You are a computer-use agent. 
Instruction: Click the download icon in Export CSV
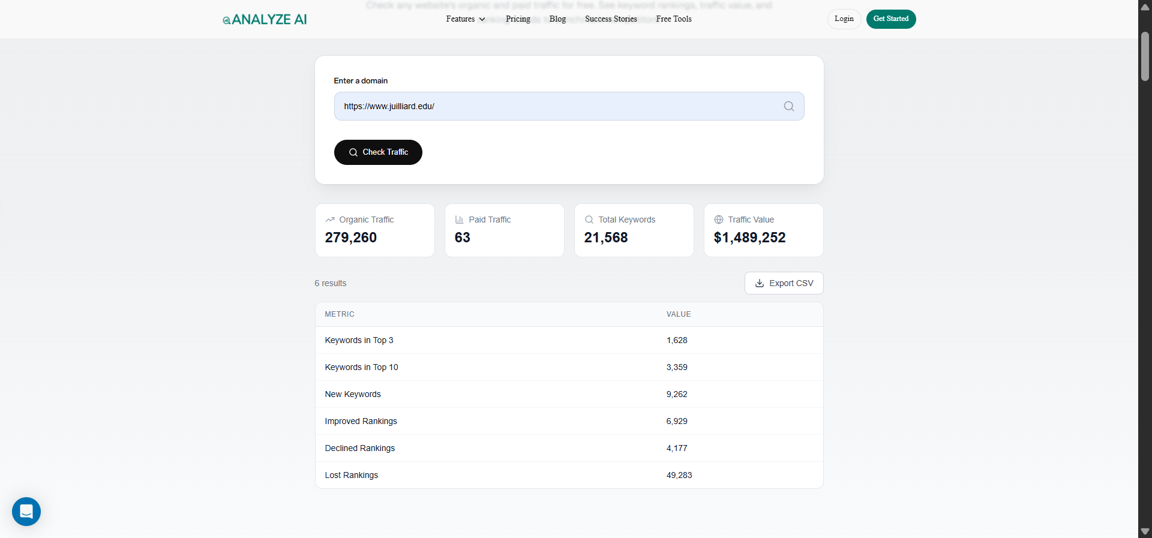tap(760, 283)
